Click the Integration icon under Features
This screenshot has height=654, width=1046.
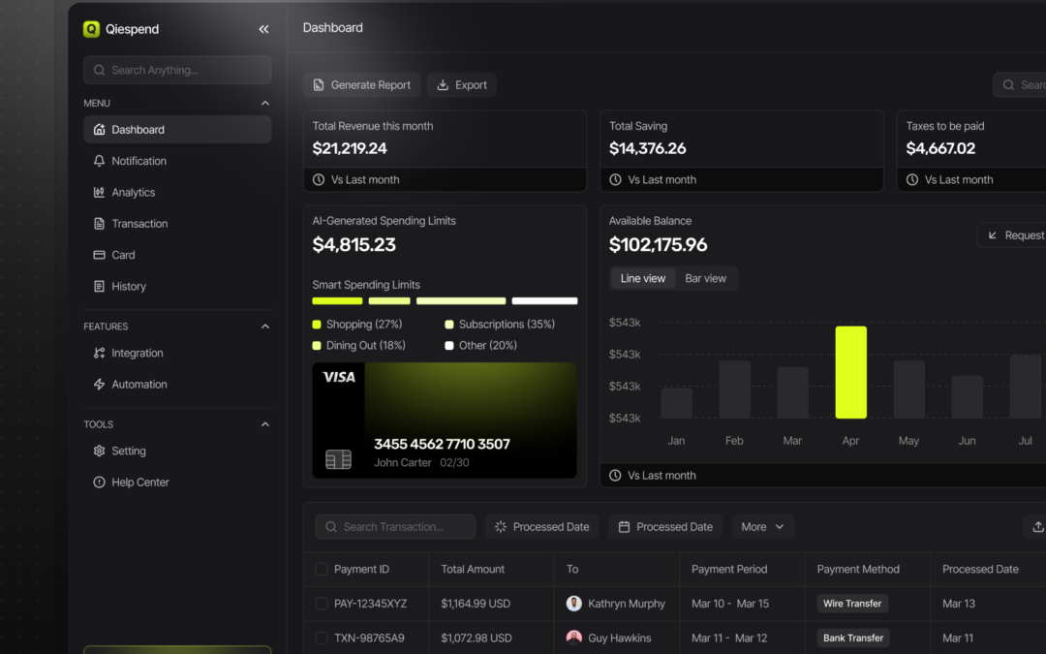click(99, 354)
